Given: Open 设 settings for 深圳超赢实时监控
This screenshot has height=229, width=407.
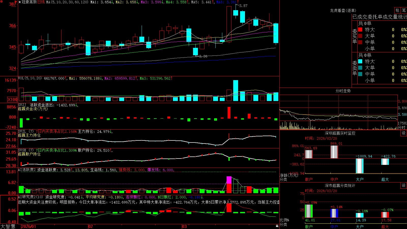Looking at the screenshot, I should click(x=404, y=133).
